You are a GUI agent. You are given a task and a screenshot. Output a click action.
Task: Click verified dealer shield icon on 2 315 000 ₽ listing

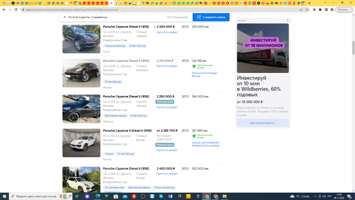tap(194, 66)
